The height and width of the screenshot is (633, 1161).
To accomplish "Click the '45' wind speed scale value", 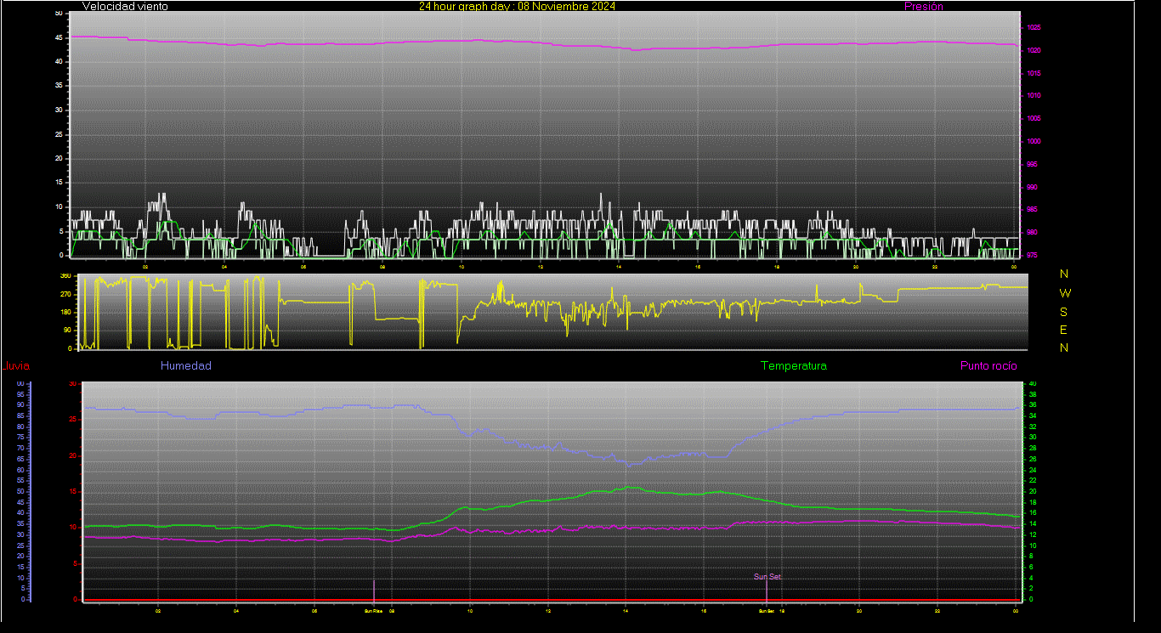I will pyautogui.click(x=58, y=37).
